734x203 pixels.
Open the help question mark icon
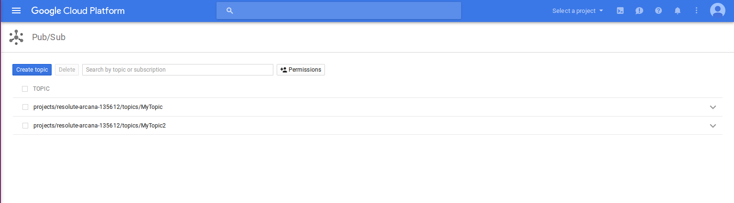click(658, 11)
